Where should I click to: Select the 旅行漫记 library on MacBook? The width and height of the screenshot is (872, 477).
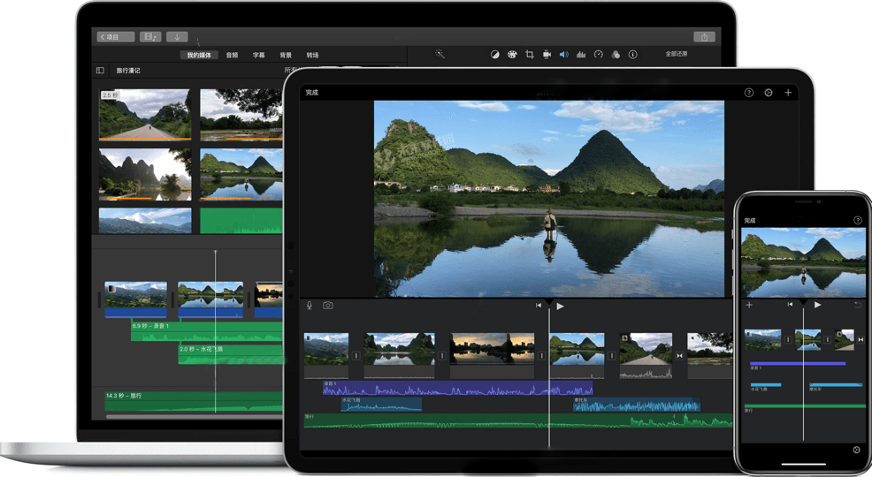coord(128,71)
